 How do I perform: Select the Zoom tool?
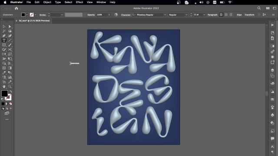pyautogui.click(x=10, y=87)
